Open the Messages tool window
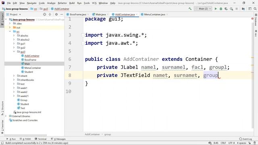258x145 pixels. pos(58,139)
